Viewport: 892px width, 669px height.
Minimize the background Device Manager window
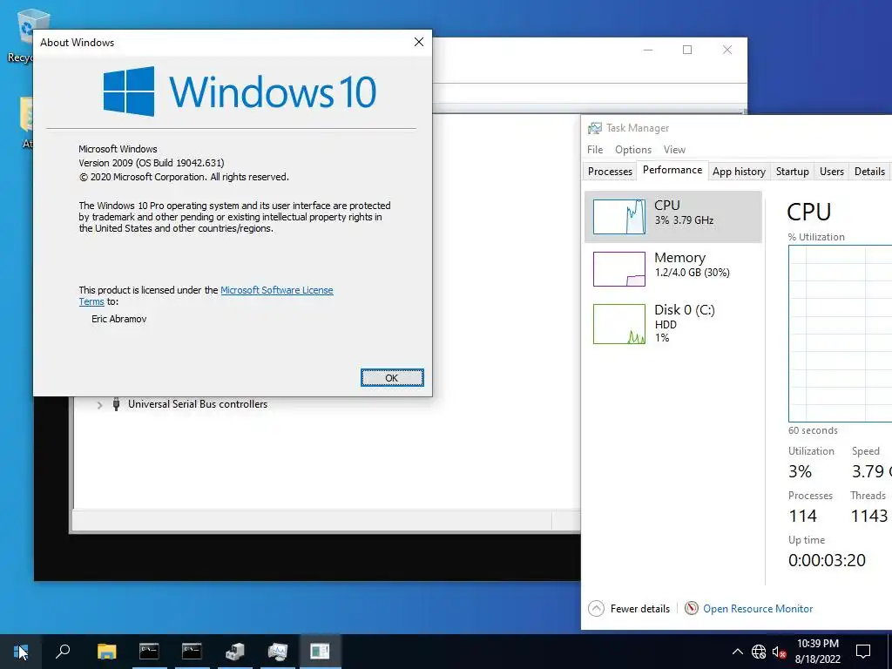648,50
